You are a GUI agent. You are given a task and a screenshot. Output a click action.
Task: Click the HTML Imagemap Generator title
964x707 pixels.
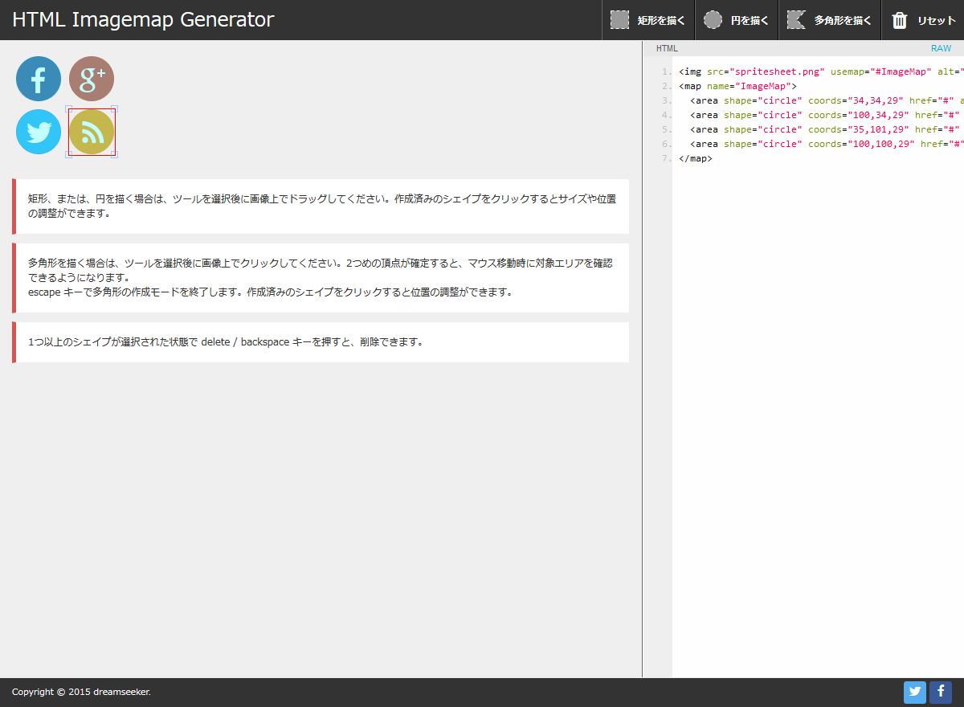pyautogui.click(x=143, y=20)
